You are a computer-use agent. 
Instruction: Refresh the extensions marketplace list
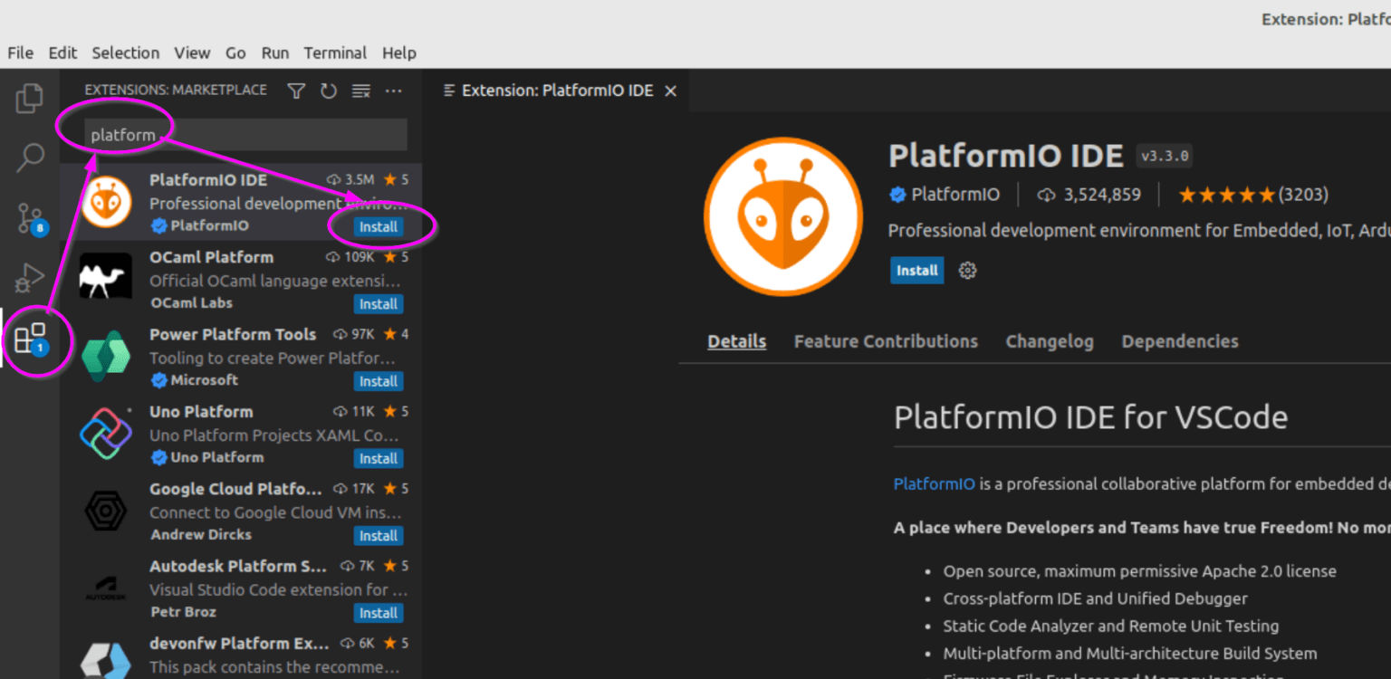328,91
